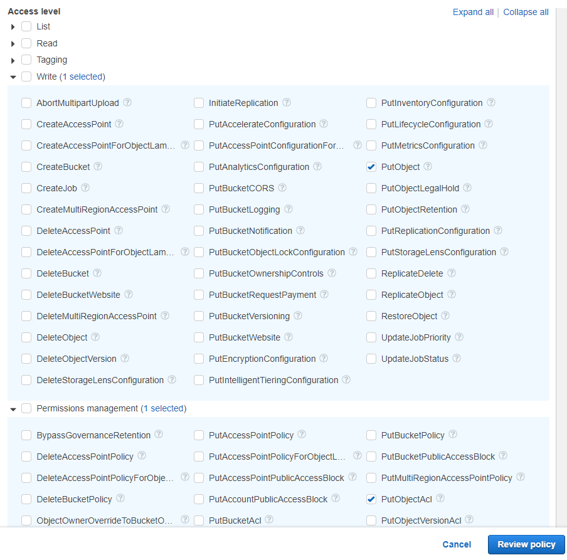The image size is (567, 560).
Task: Click help icon next to DeleteBucket
Action: point(97,273)
